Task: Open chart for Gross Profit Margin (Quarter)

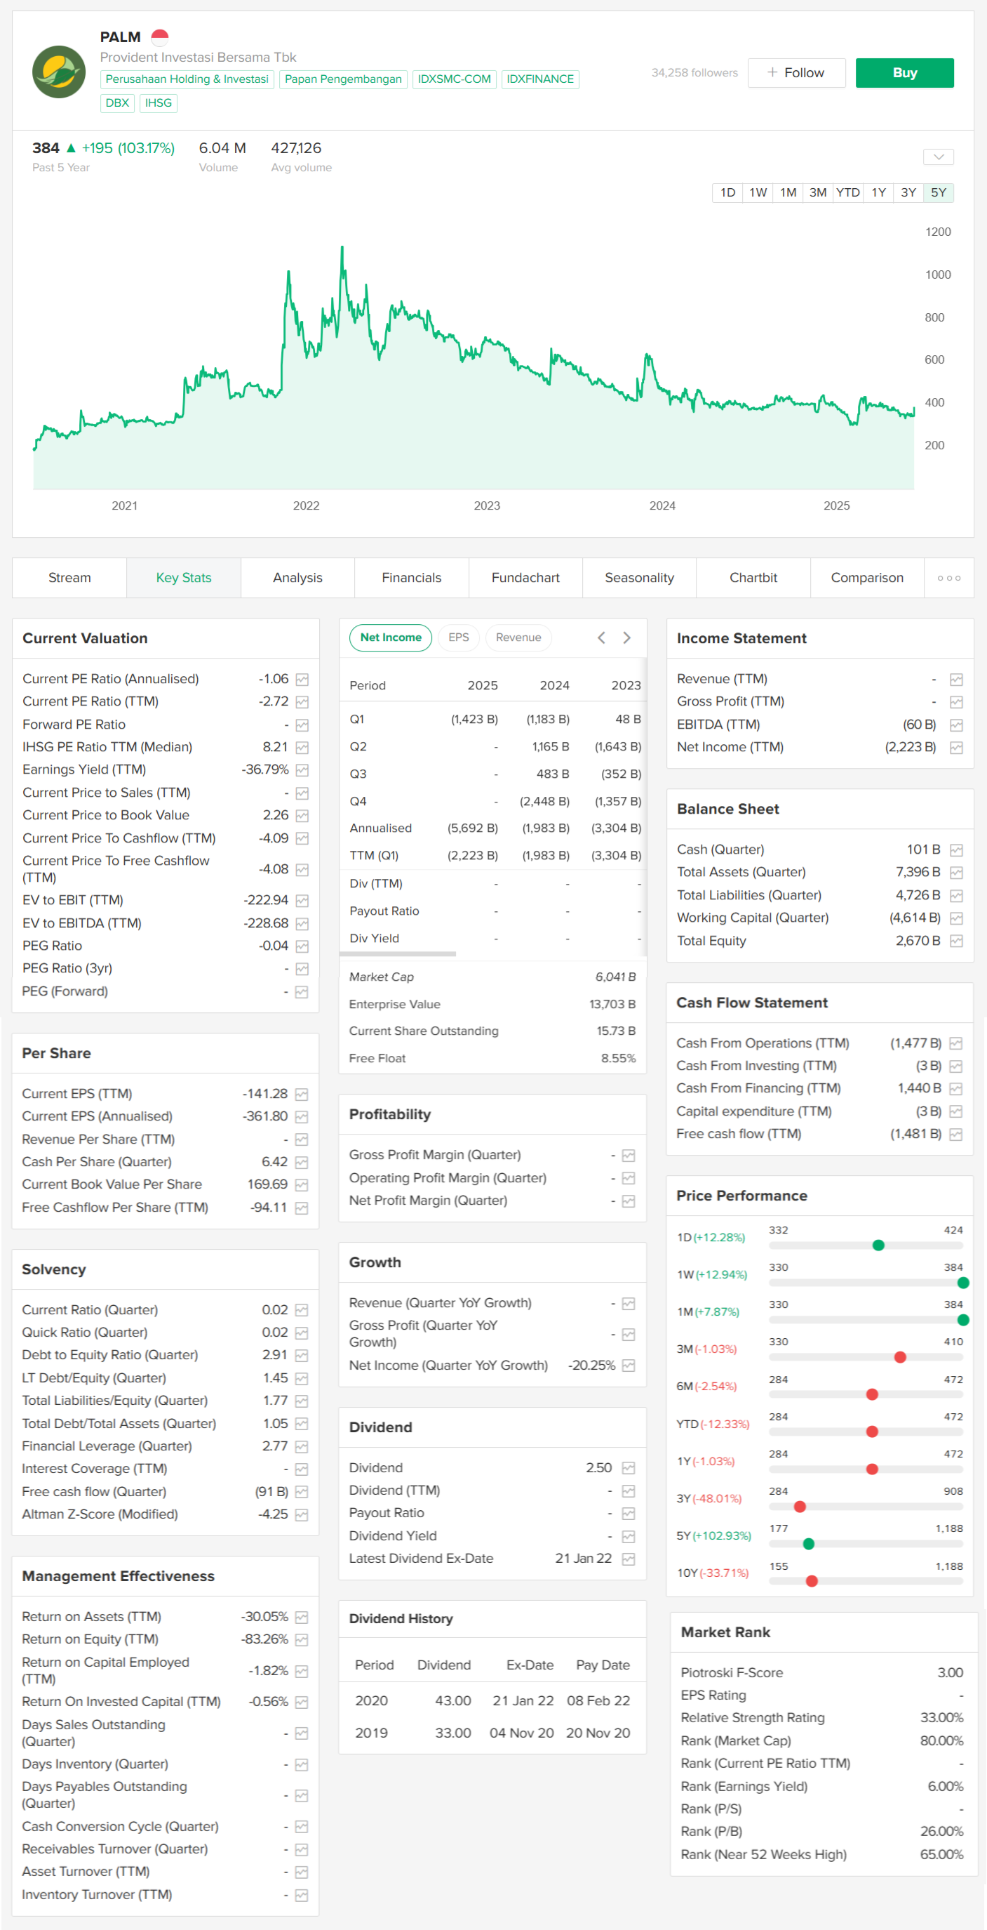Action: [629, 1156]
